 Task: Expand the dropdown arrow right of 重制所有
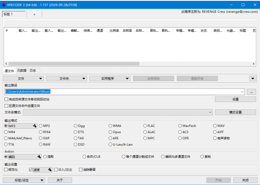tap(253, 78)
